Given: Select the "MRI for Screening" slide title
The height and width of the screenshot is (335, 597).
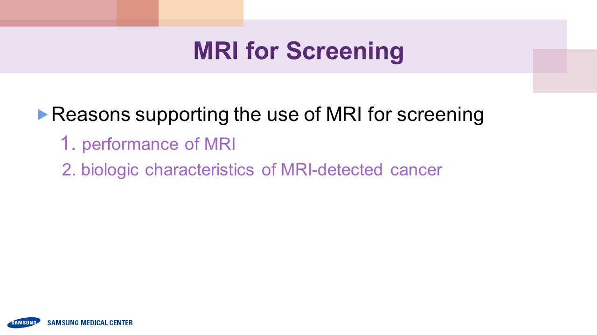Looking at the screenshot, I should click(298, 51).
